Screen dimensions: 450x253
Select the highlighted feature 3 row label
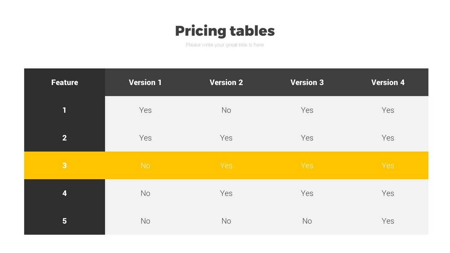click(x=65, y=165)
